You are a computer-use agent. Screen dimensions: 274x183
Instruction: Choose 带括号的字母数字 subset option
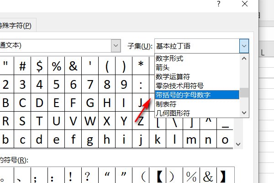(197, 95)
